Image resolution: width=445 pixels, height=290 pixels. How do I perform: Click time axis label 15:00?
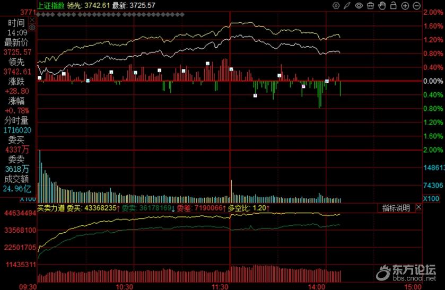click(x=413, y=287)
